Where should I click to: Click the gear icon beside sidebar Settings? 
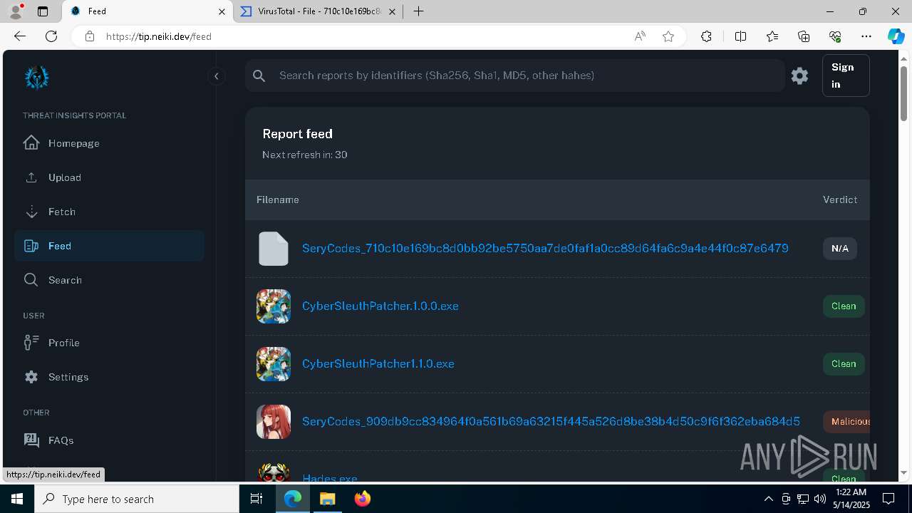coord(31,377)
